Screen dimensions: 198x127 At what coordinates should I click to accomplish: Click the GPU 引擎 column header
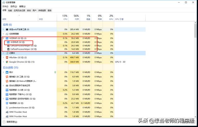point(130,18)
